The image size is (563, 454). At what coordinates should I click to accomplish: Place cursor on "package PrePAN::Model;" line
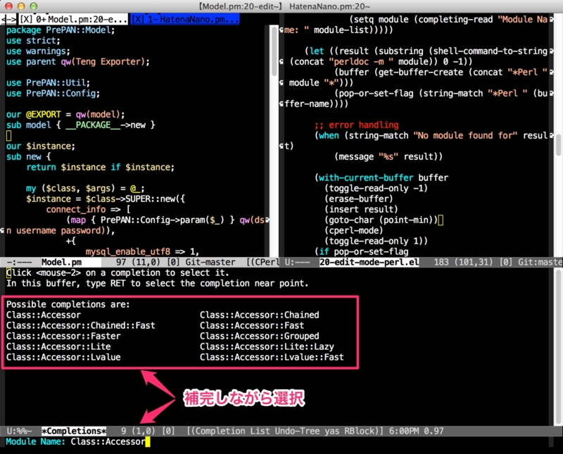point(61,30)
